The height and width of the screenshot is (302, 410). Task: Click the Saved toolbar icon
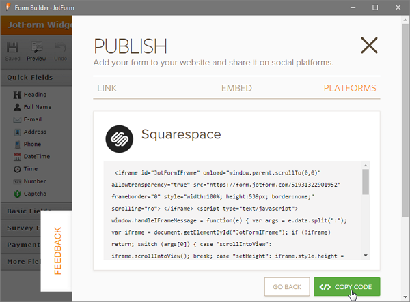pyautogui.click(x=12, y=52)
